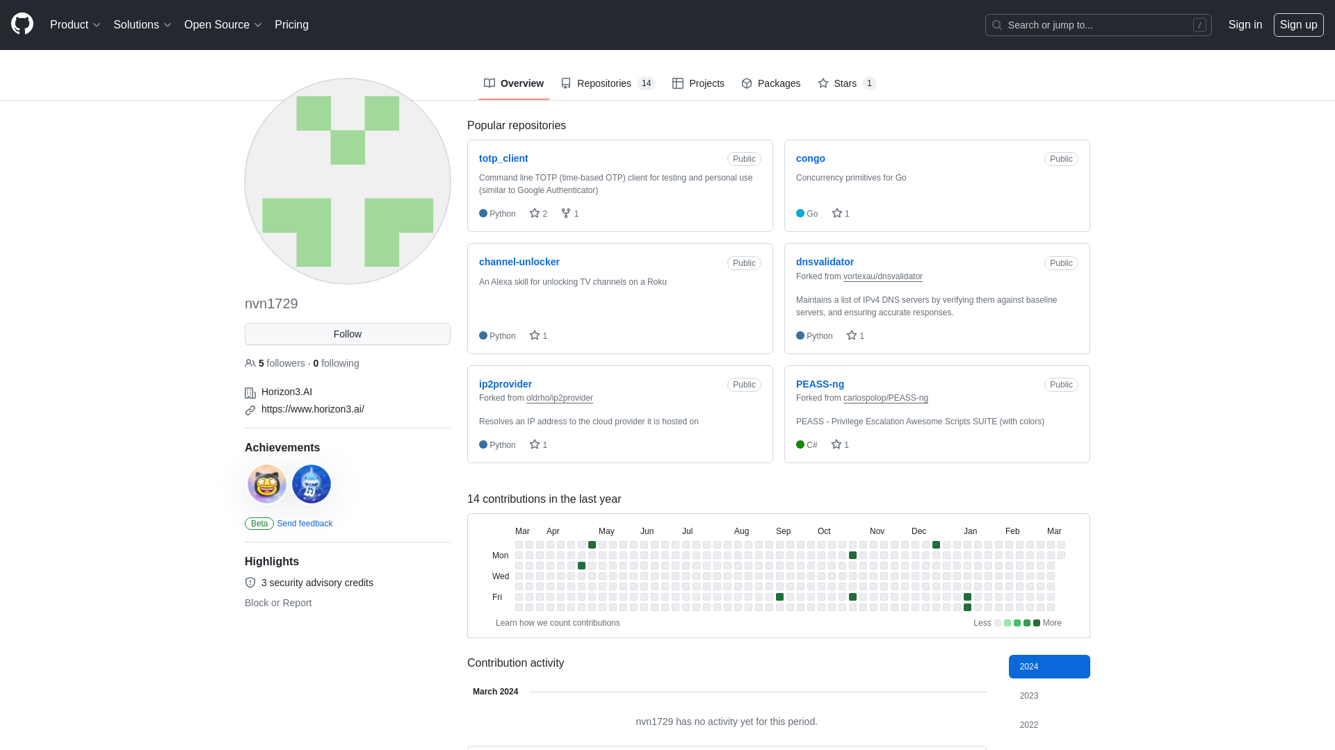Click the Follow button
The image size is (1335, 750).
click(348, 333)
